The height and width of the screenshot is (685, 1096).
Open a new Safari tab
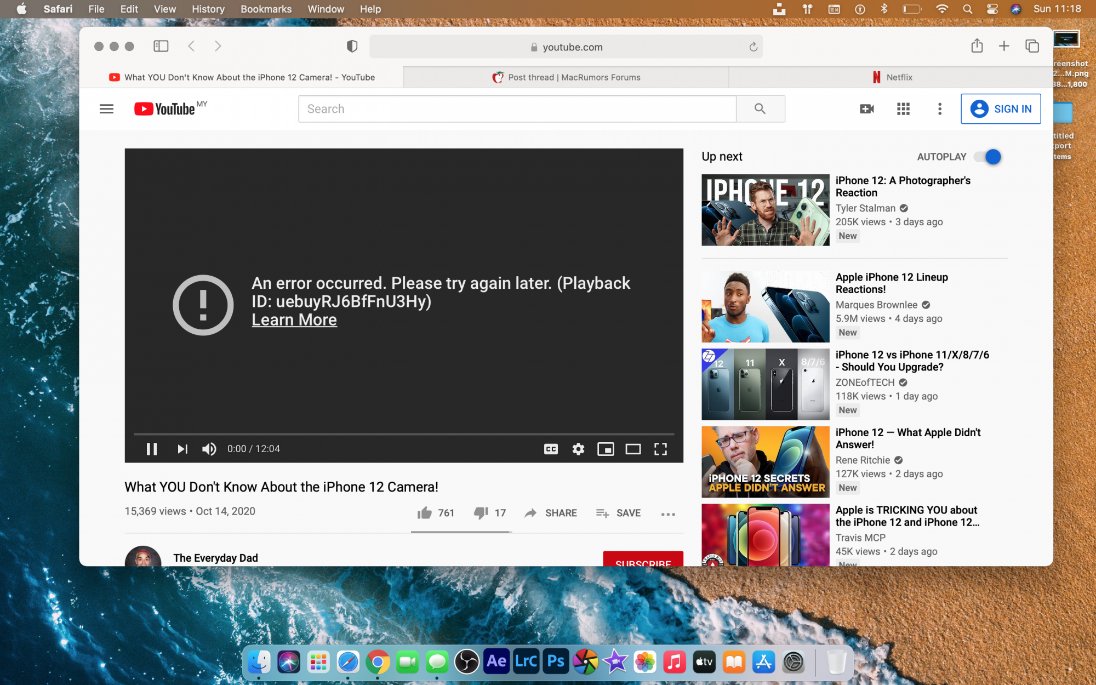pos(1003,46)
